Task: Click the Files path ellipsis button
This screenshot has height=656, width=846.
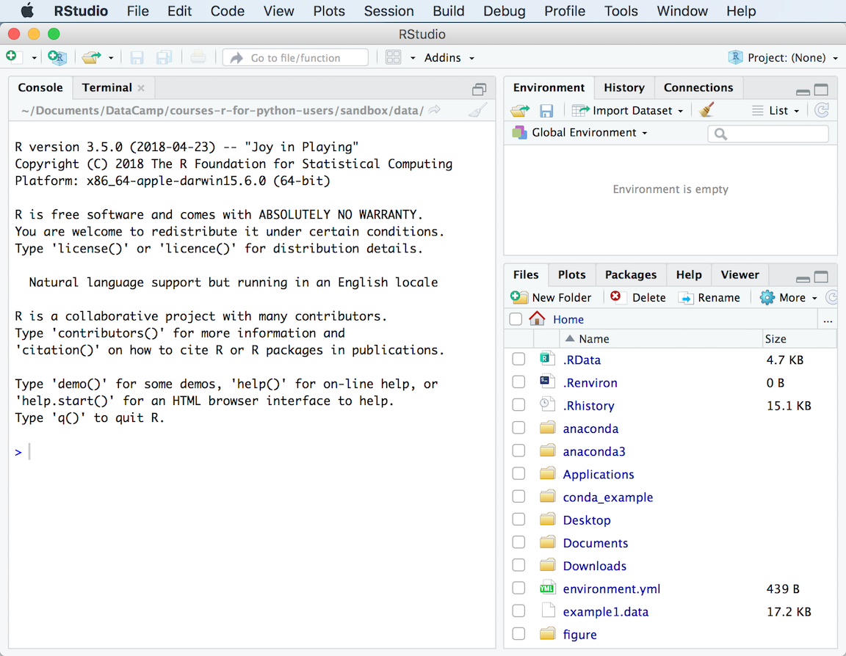Action: point(828,321)
